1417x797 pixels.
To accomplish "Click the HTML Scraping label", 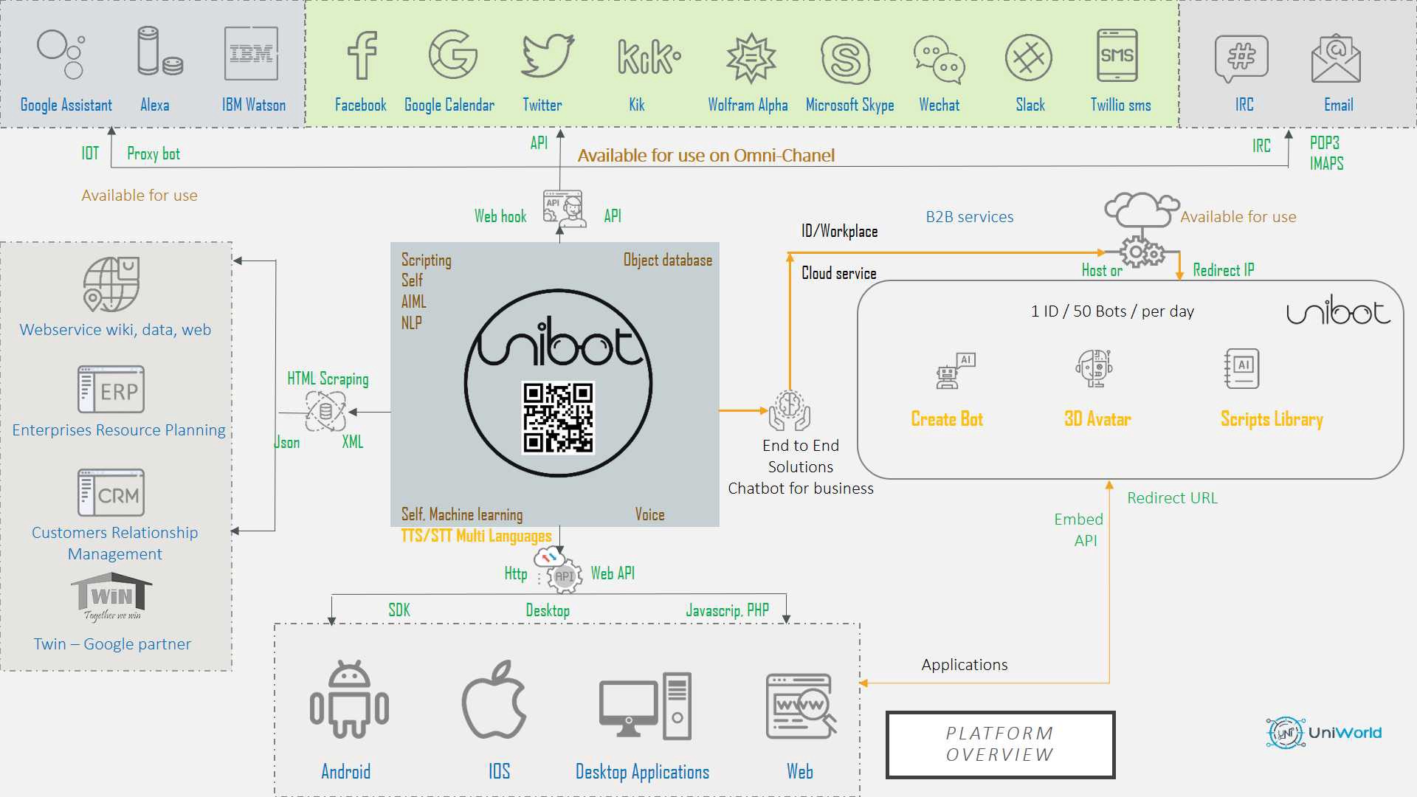I will coord(328,379).
